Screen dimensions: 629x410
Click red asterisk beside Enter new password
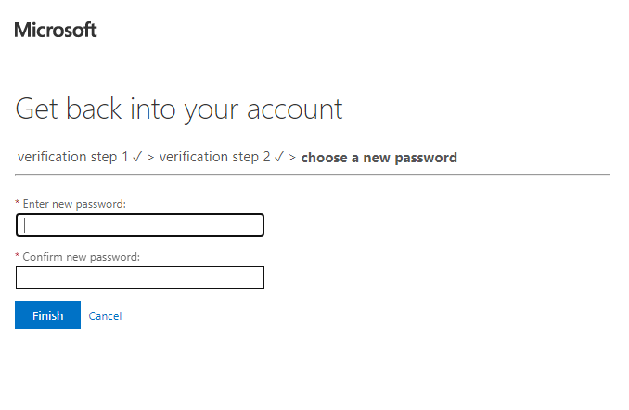click(17, 203)
